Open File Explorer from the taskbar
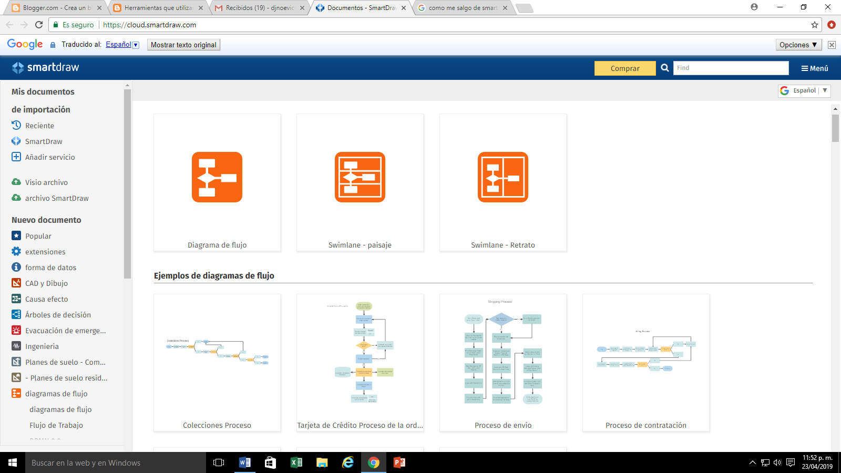 coord(322,462)
